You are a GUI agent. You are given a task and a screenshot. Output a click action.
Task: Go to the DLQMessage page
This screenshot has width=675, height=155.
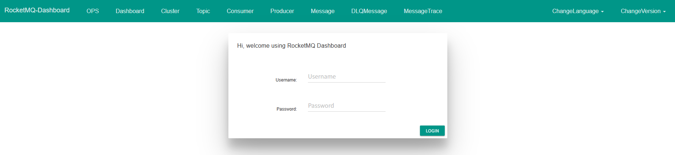[369, 11]
